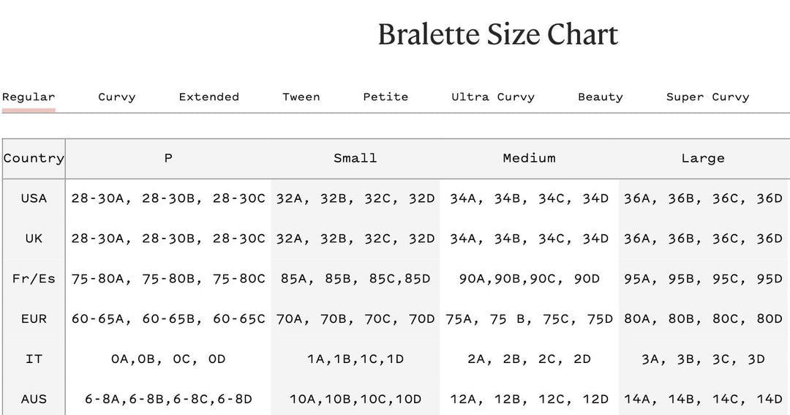Select the Super Curvy tab
The width and height of the screenshot is (790, 415).
707,97
